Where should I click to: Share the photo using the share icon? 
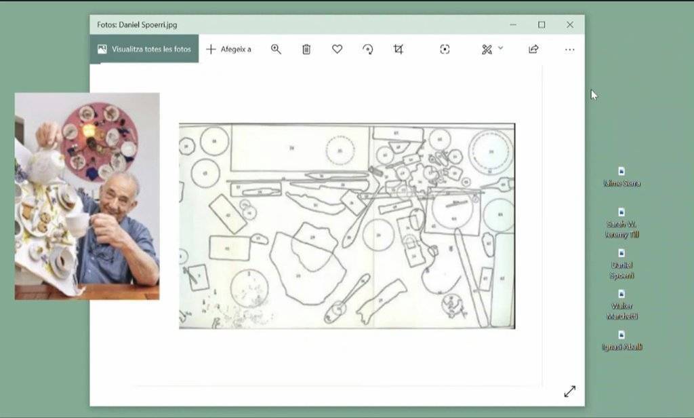[533, 50]
